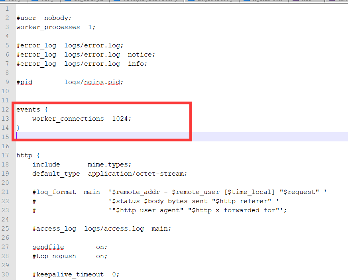The height and width of the screenshot is (280, 348).
Task: Click 'worker_connections' directive text
Action: [68, 119]
